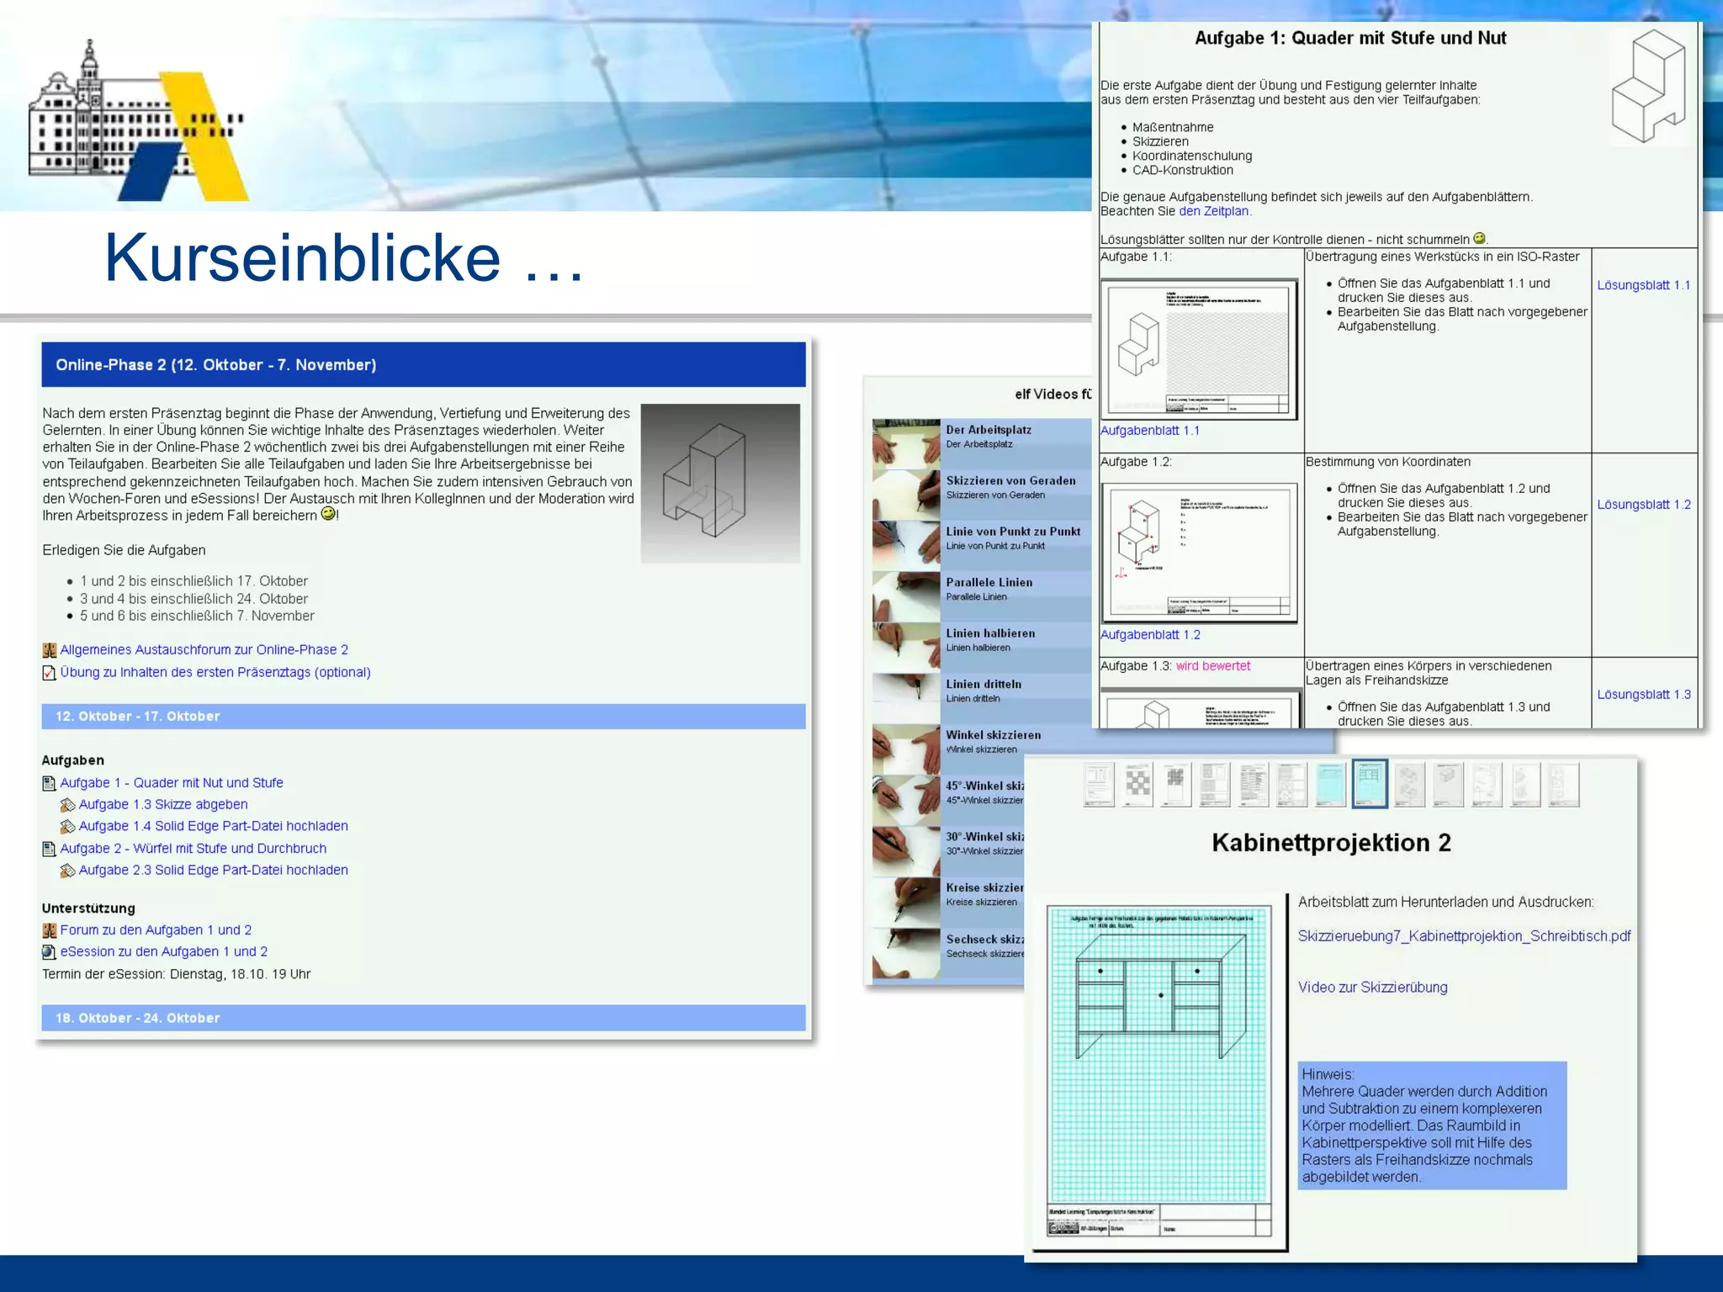Image resolution: width=1723 pixels, height=1292 pixels.
Task: Download Skizzieruebung7_Kabinettprojektion_Schreibtisch.pdf
Action: coord(1464,936)
